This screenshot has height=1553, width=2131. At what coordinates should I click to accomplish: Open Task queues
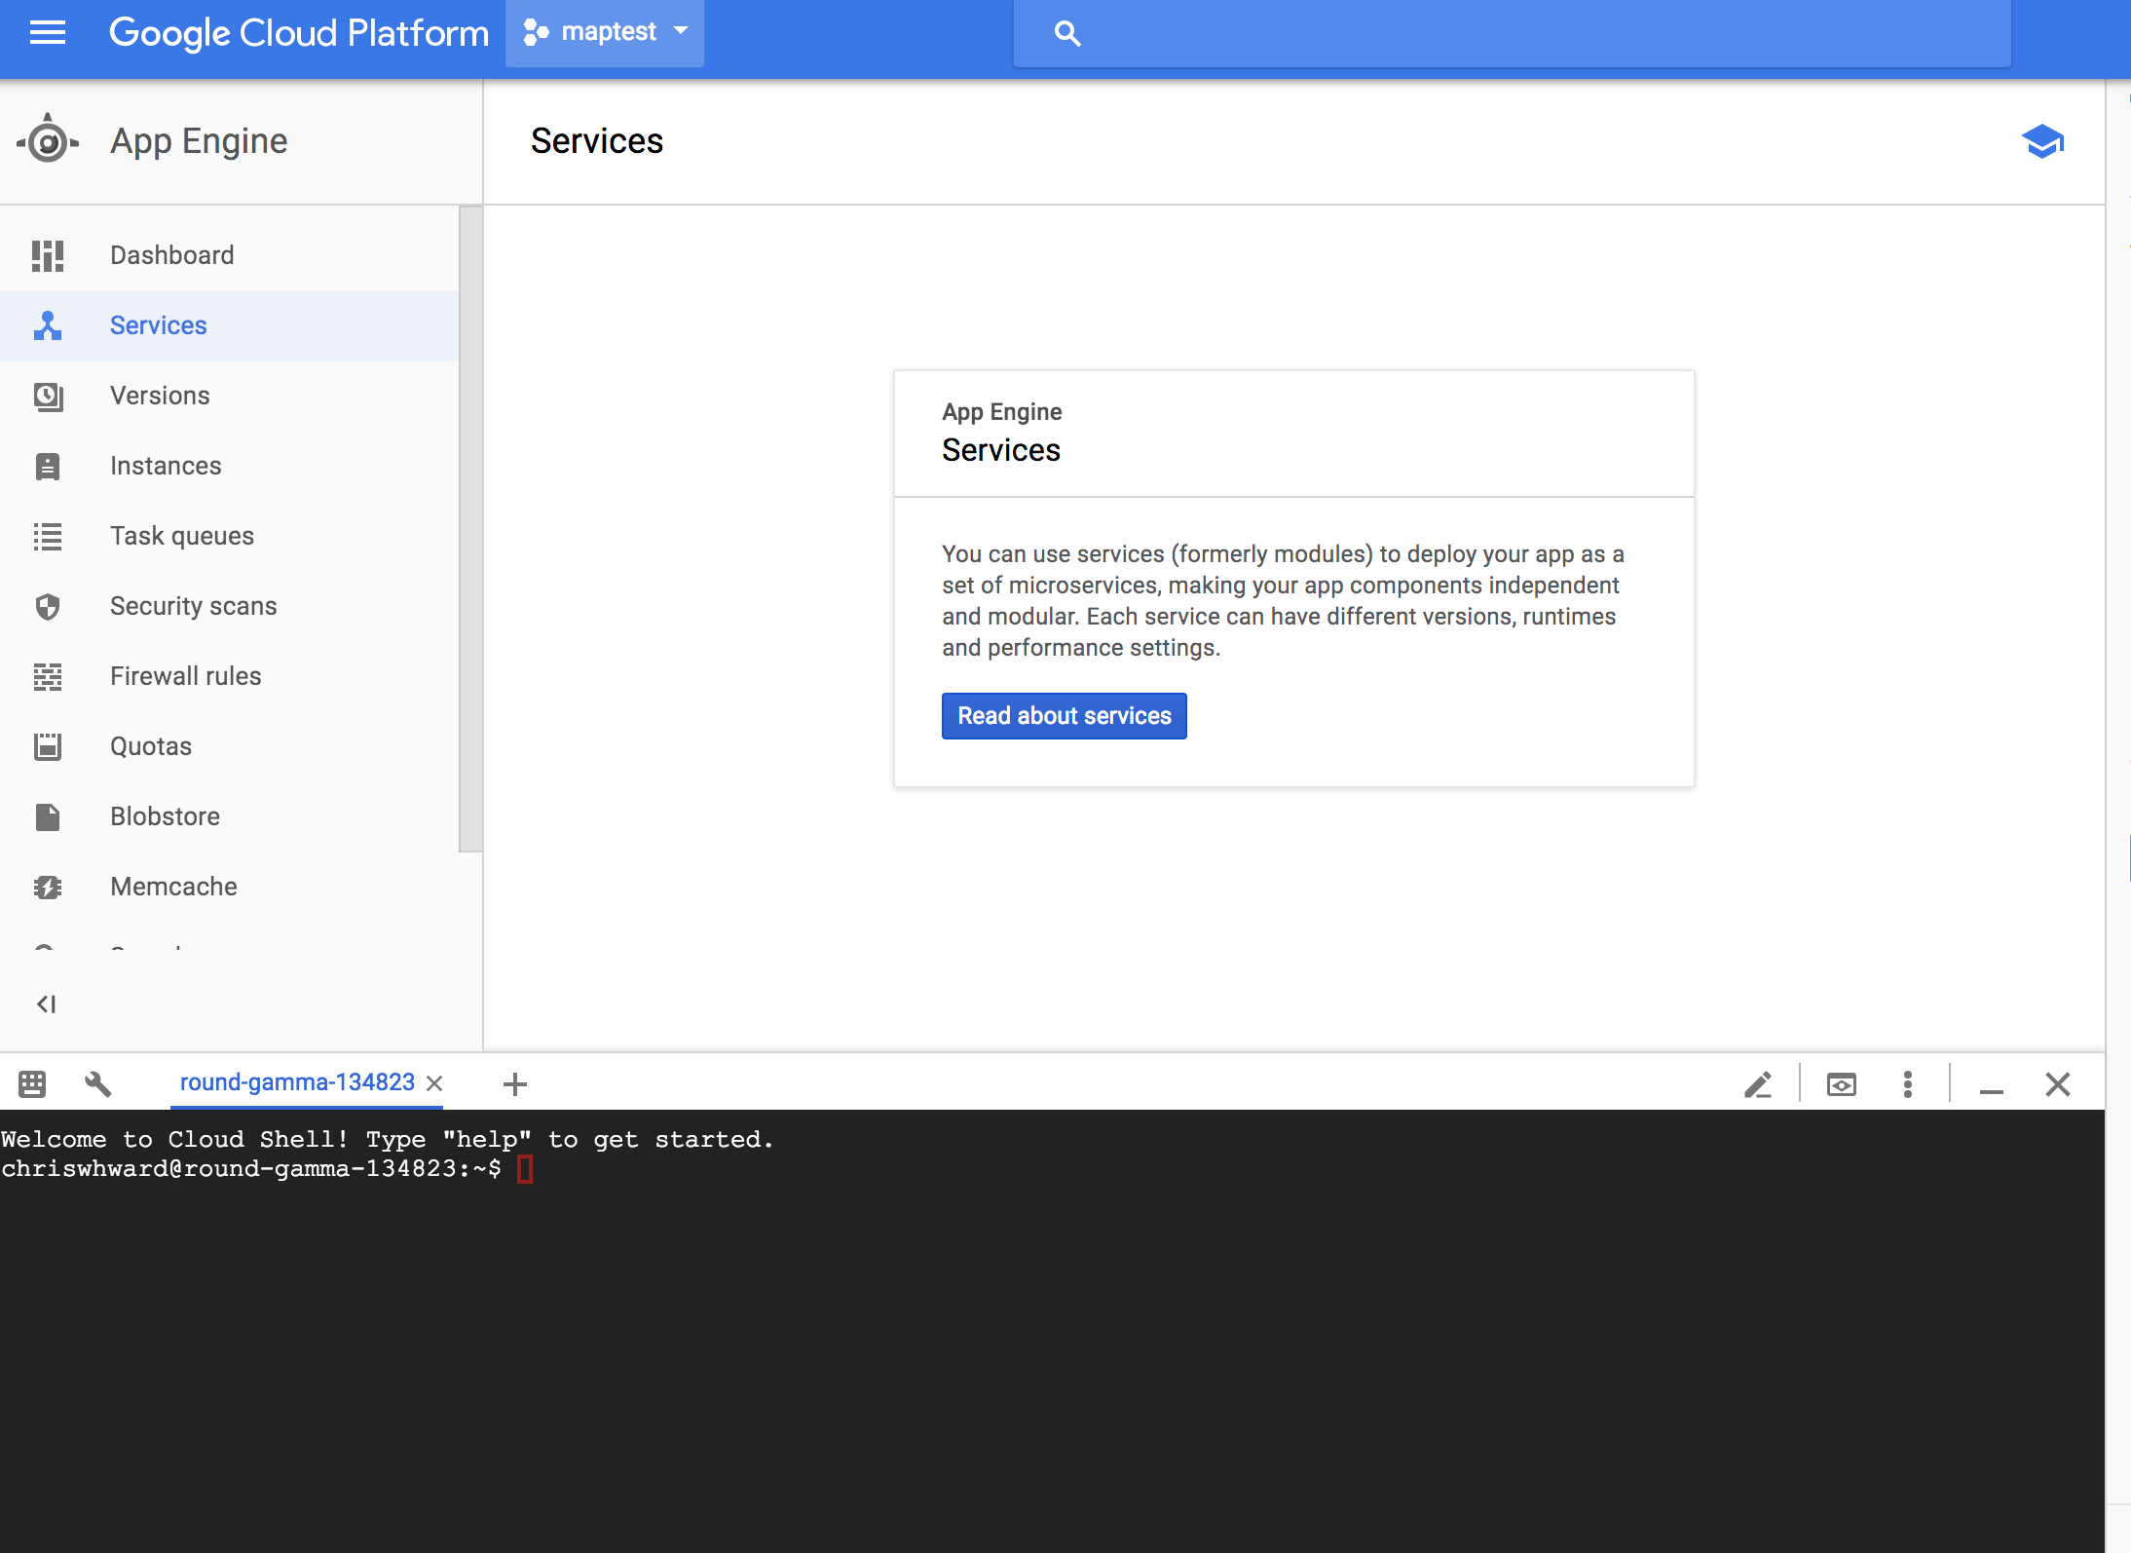pyautogui.click(x=181, y=535)
